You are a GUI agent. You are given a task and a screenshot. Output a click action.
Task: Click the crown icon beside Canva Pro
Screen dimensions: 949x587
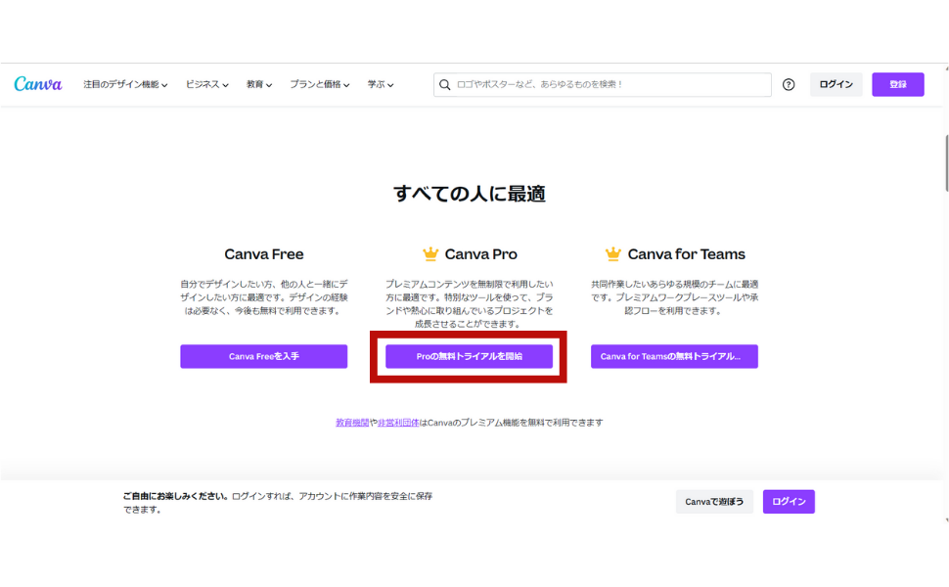coord(430,254)
